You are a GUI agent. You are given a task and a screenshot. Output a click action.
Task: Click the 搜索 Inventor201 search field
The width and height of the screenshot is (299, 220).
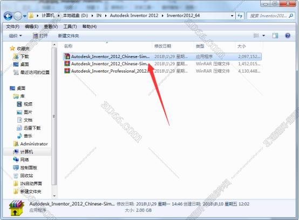click(x=268, y=16)
